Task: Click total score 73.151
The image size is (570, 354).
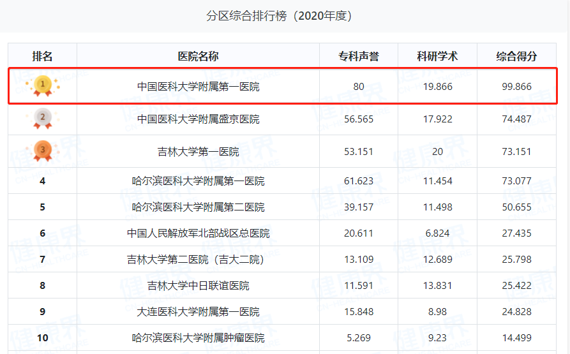Action: click(x=516, y=152)
